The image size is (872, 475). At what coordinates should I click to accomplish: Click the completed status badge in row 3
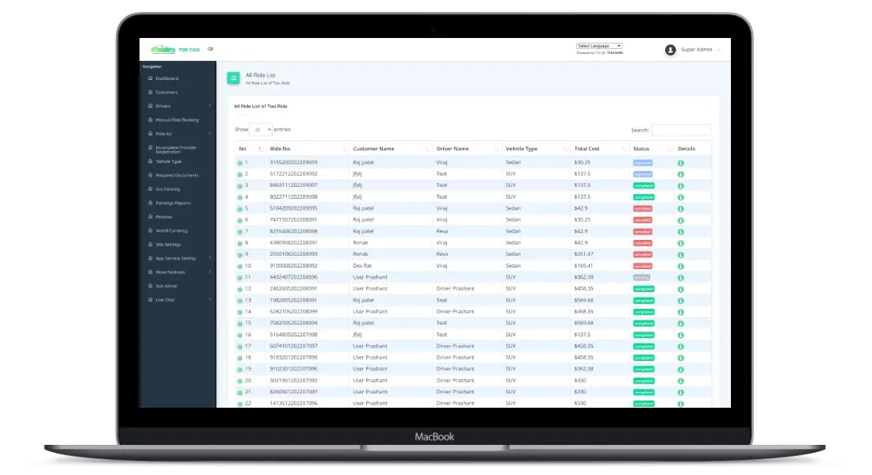click(644, 186)
